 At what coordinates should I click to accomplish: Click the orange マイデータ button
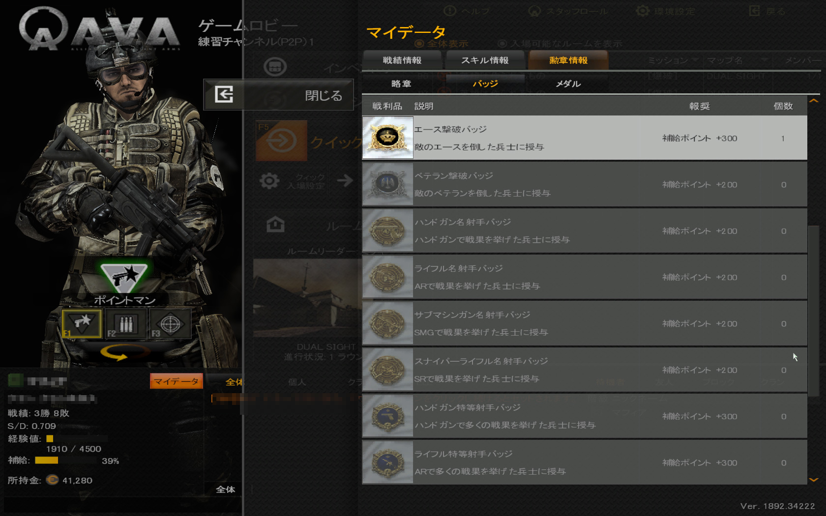[176, 381]
